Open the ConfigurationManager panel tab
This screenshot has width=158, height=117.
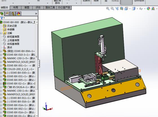pyautogui.click(x=13, y=14)
